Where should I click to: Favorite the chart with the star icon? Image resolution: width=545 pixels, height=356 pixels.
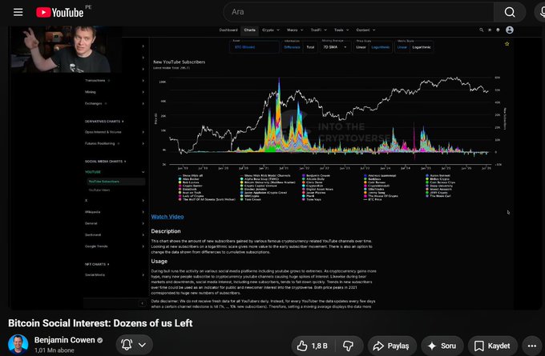point(507,44)
